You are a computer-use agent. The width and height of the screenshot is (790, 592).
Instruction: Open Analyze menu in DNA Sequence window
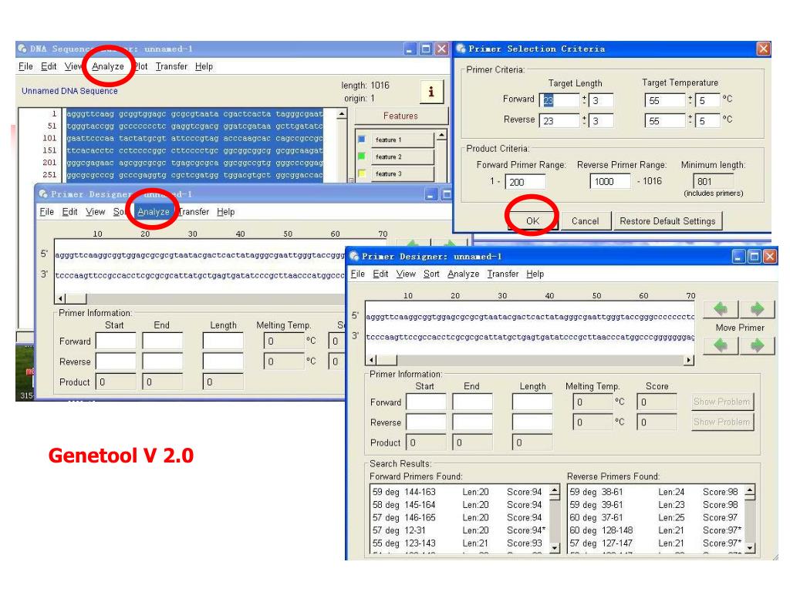click(108, 66)
